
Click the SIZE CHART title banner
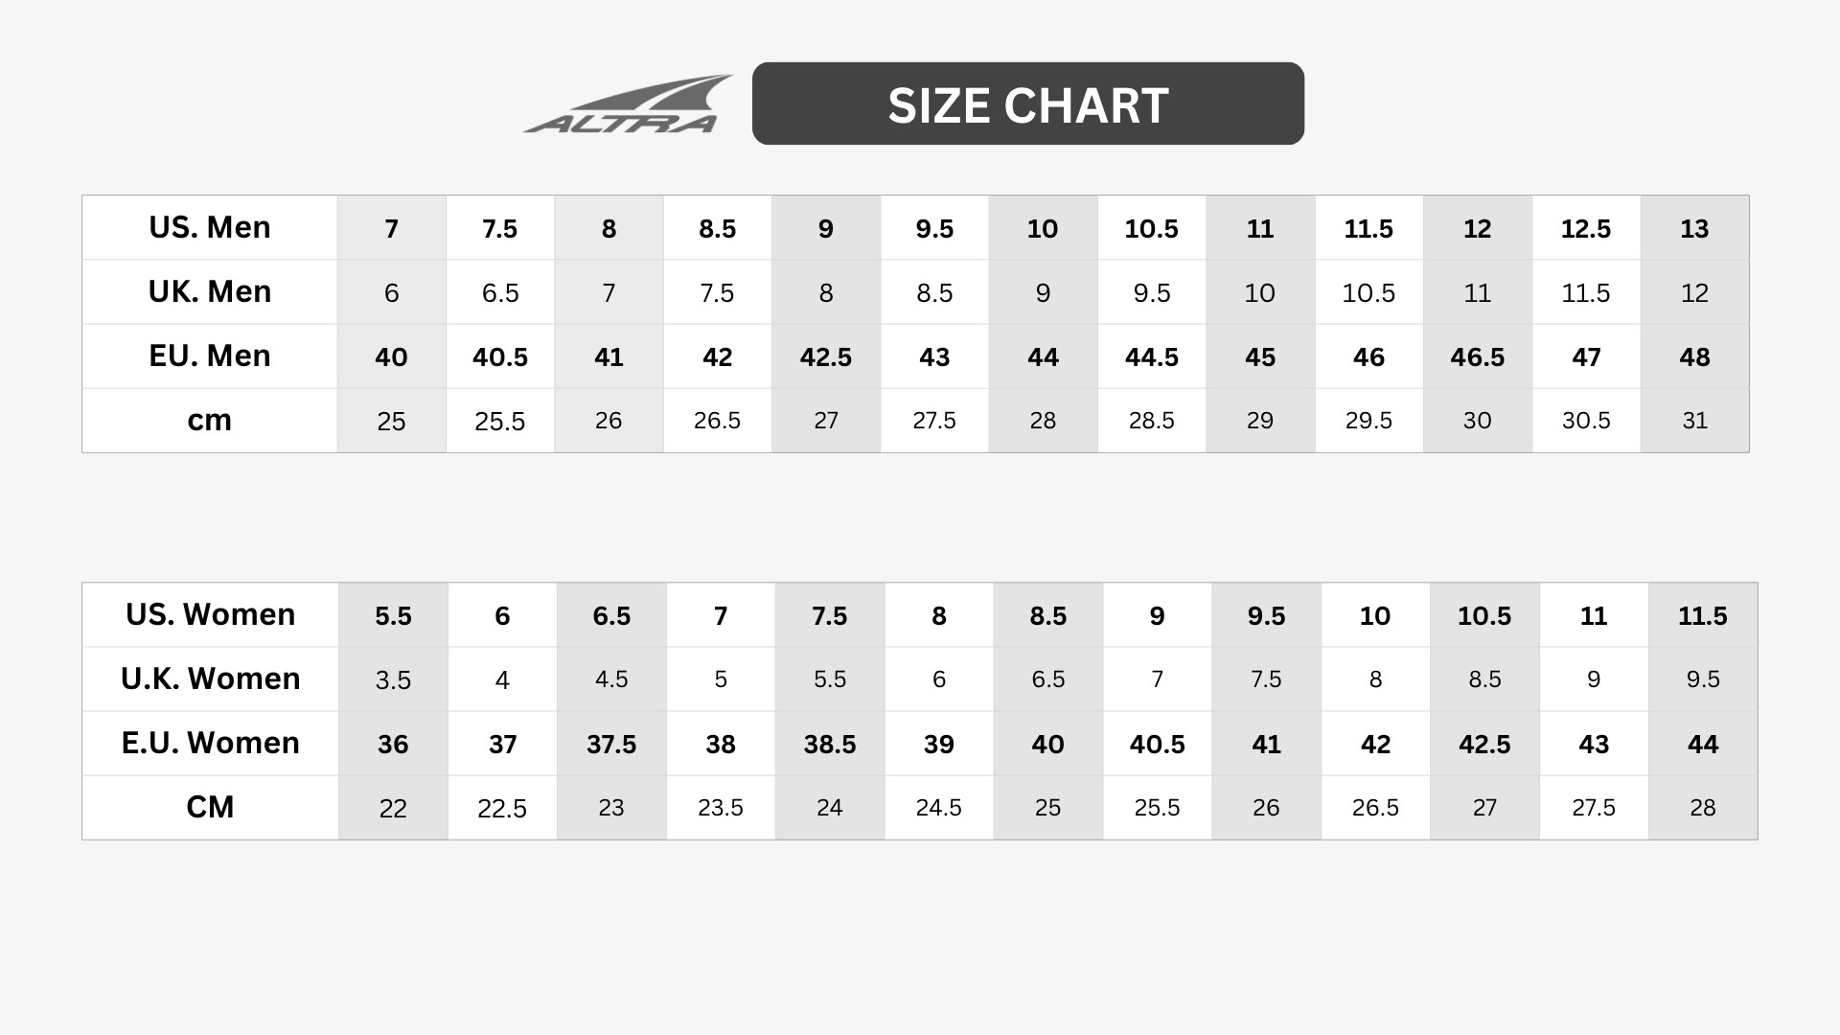click(x=1027, y=104)
